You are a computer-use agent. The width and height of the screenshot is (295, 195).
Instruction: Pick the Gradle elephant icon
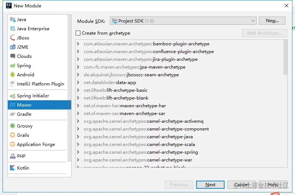point(13,114)
